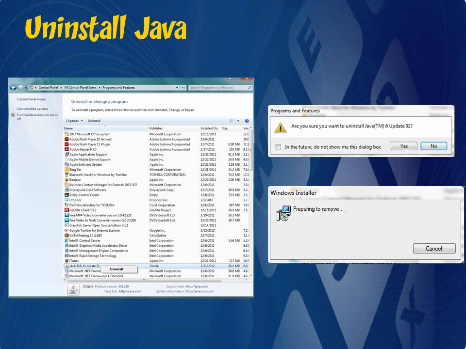Image resolution: width=466 pixels, height=349 pixels.
Task: Click the Dolby Control Center icon
Action: tap(67, 195)
